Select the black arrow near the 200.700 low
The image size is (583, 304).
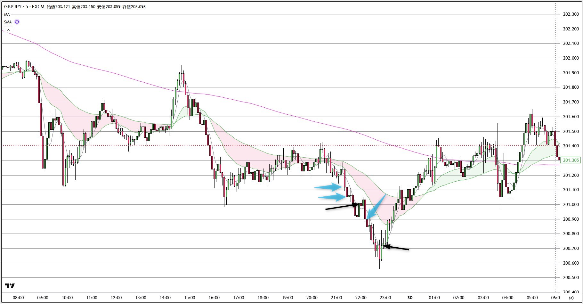(396, 248)
